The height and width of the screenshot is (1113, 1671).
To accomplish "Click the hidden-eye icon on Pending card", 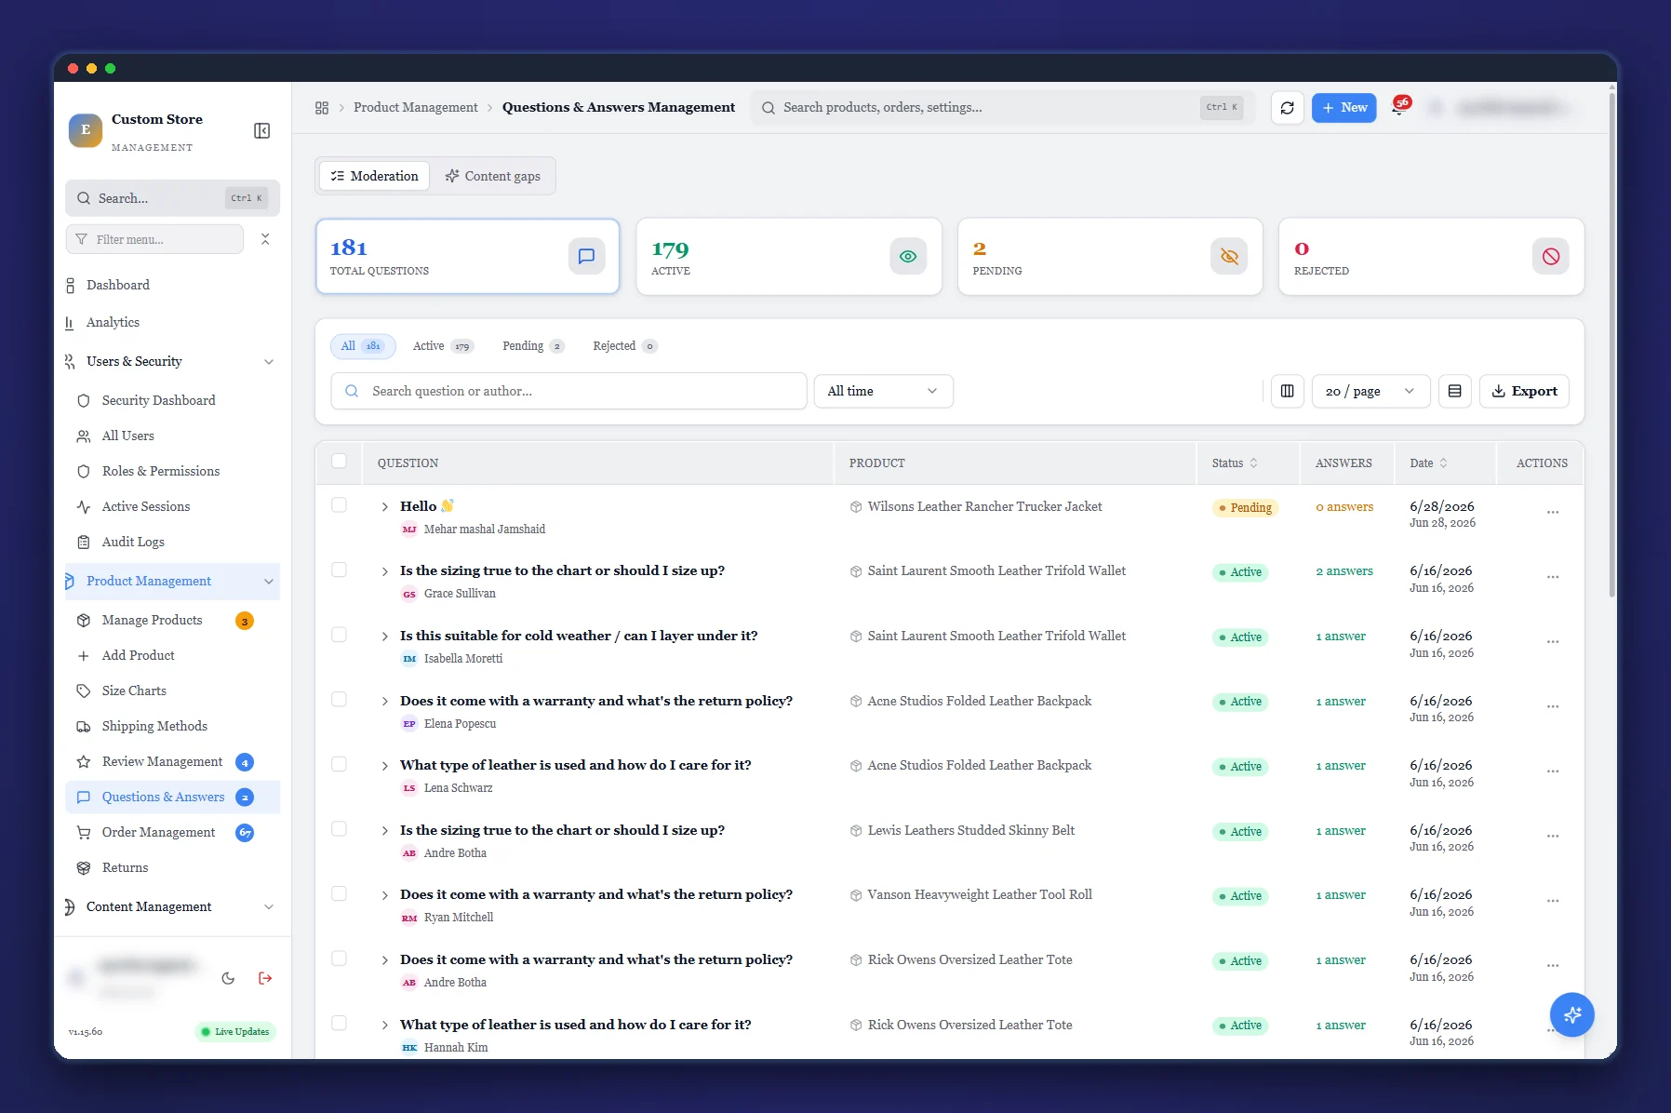I will (x=1229, y=257).
